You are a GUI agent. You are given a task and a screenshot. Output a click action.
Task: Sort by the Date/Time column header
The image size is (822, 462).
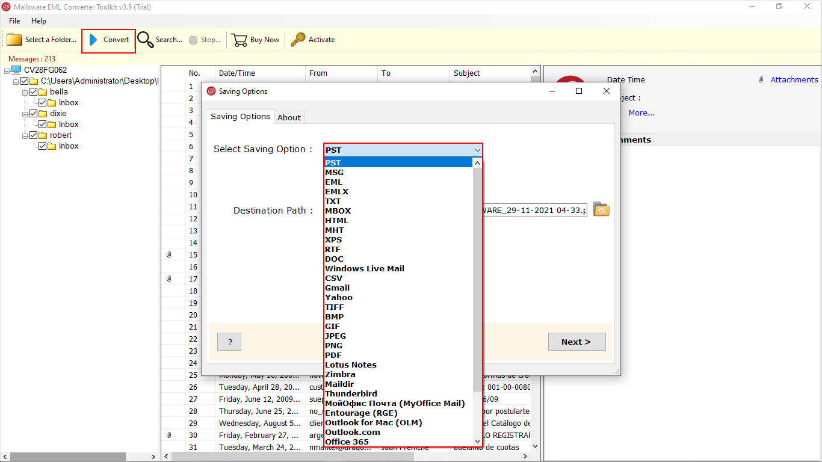[x=260, y=73]
